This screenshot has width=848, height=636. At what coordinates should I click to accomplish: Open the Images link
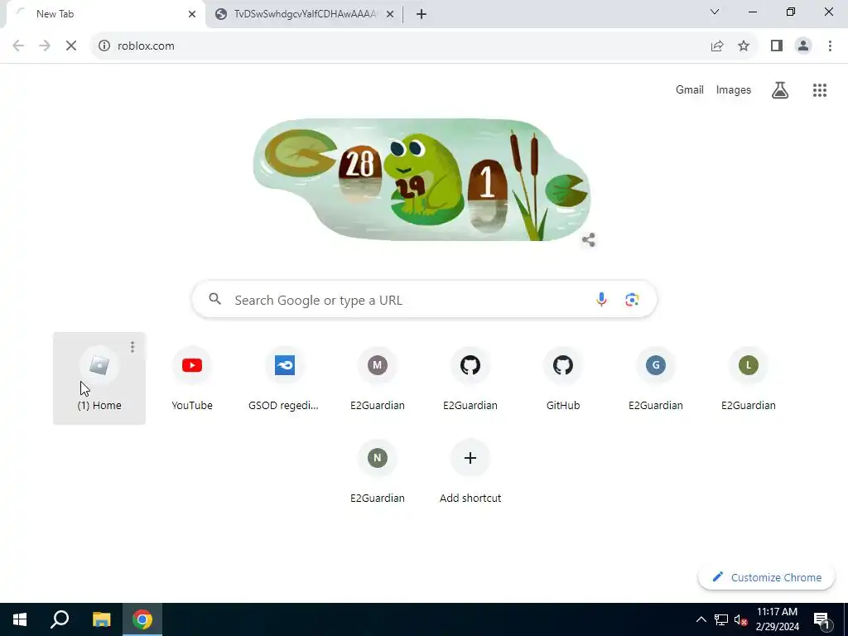click(734, 90)
